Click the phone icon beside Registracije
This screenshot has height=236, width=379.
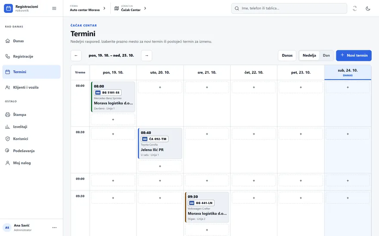pyautogui.click(x=8, y=56)
